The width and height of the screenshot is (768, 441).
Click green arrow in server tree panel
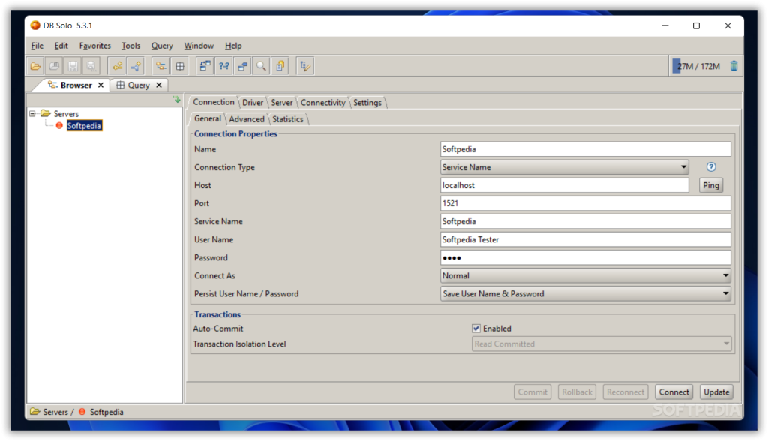click(x=176, y=100)
